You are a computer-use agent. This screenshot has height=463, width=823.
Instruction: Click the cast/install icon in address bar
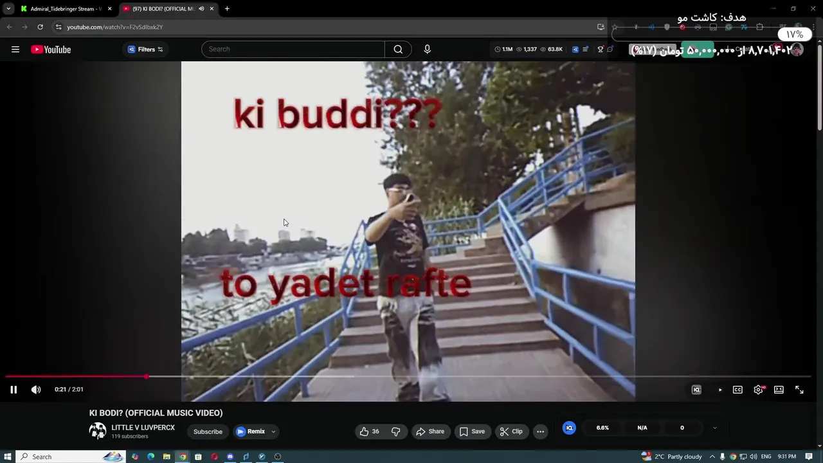pyautogui.click(x=601, y=27)
